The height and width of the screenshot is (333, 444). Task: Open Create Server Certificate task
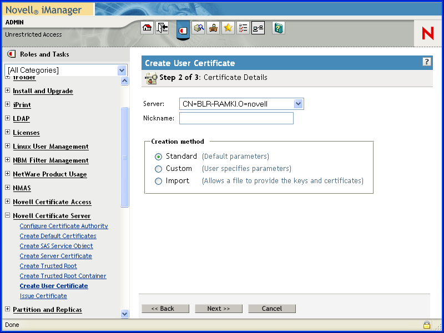[56, 256]
